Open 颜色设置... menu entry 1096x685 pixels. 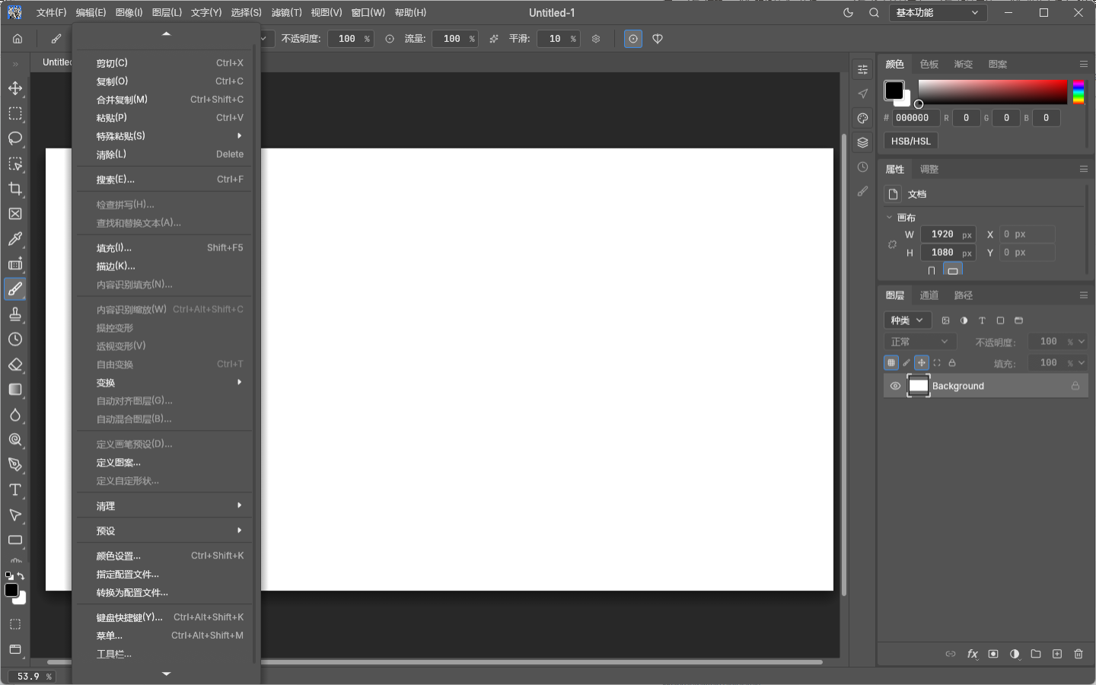coord(164,556)
